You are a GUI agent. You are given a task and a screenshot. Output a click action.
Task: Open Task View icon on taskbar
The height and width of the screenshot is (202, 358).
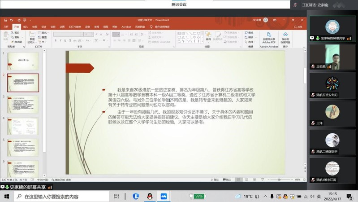(x=116, y=196)
